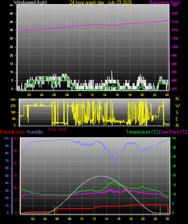Click the red 15 rainfall axis tick

pos(15,176)
